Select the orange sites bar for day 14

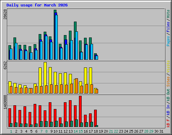(x=77, y=86)
